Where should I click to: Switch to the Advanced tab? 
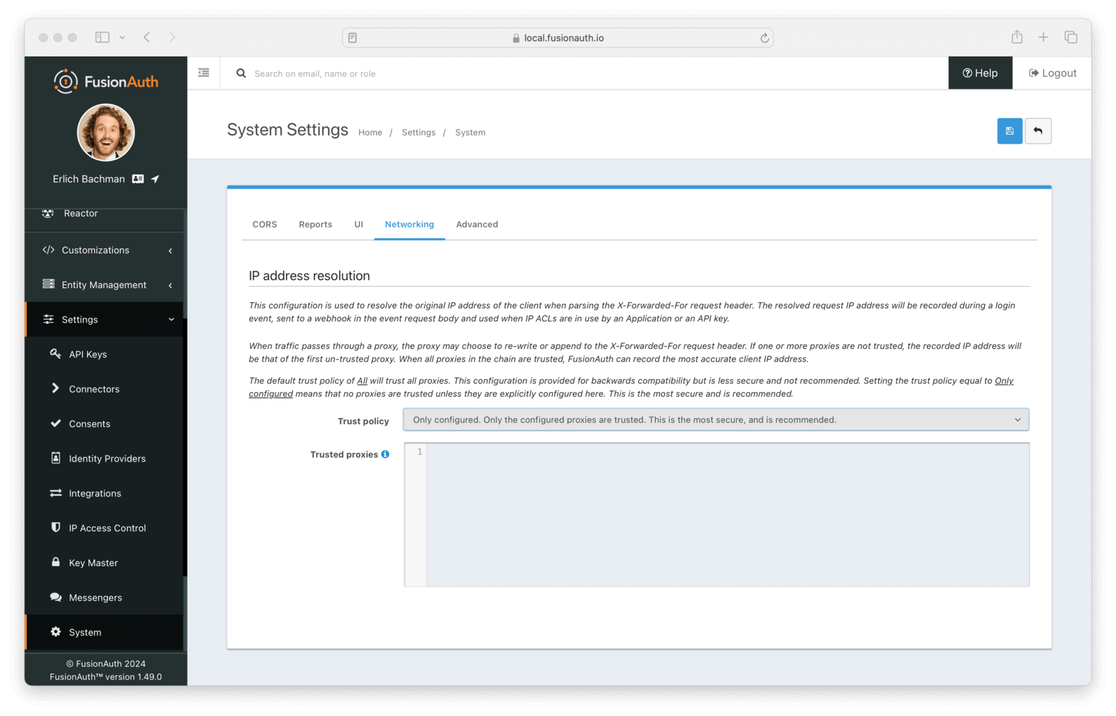pos(477,225)
